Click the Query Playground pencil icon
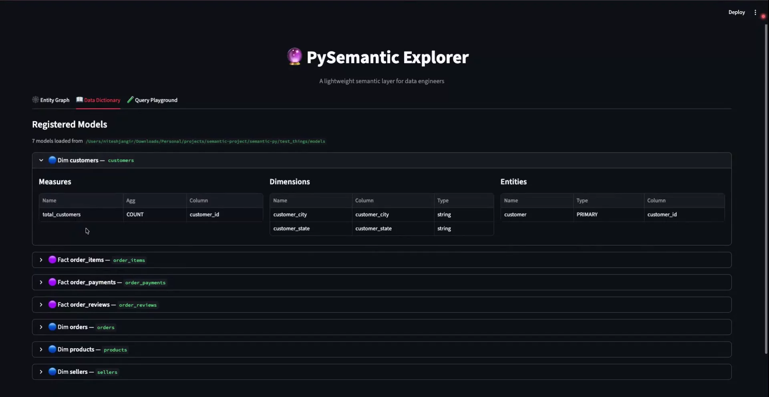Image resolution: width=769 pixels, height=397 pixels. click(x=130, y=100)
